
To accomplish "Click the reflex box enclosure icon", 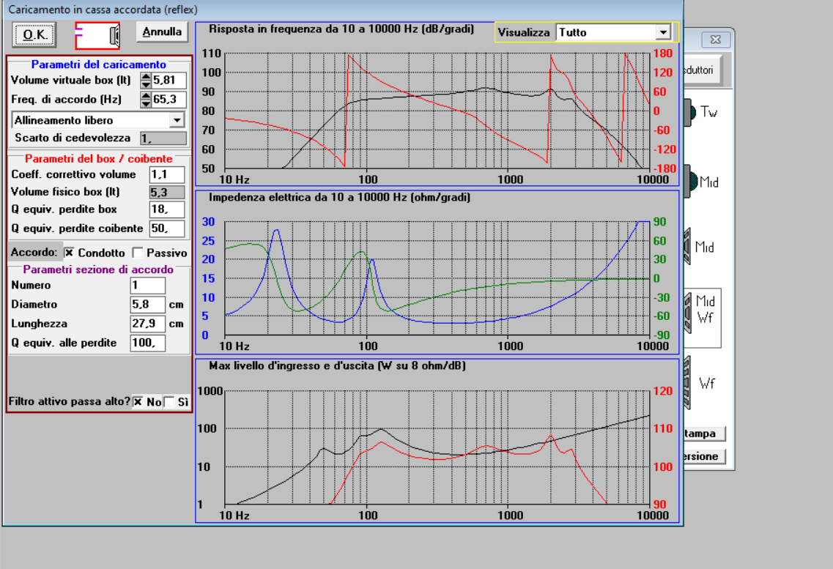I will tap(97, 36).
